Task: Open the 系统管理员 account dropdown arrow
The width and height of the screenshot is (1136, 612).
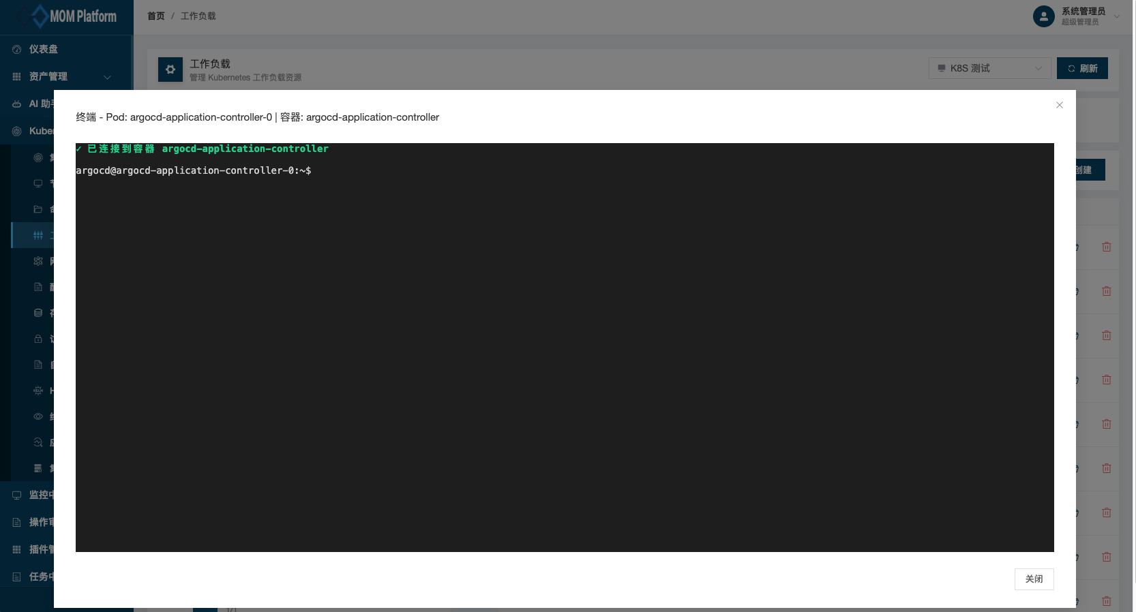Action: pyautogui.click(x=1117, y=16)
